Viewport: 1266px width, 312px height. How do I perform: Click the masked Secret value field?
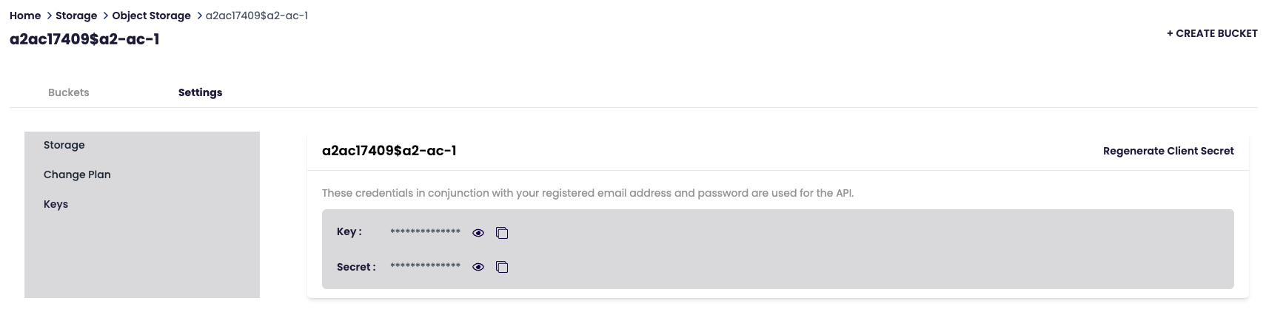click(425, 266)
